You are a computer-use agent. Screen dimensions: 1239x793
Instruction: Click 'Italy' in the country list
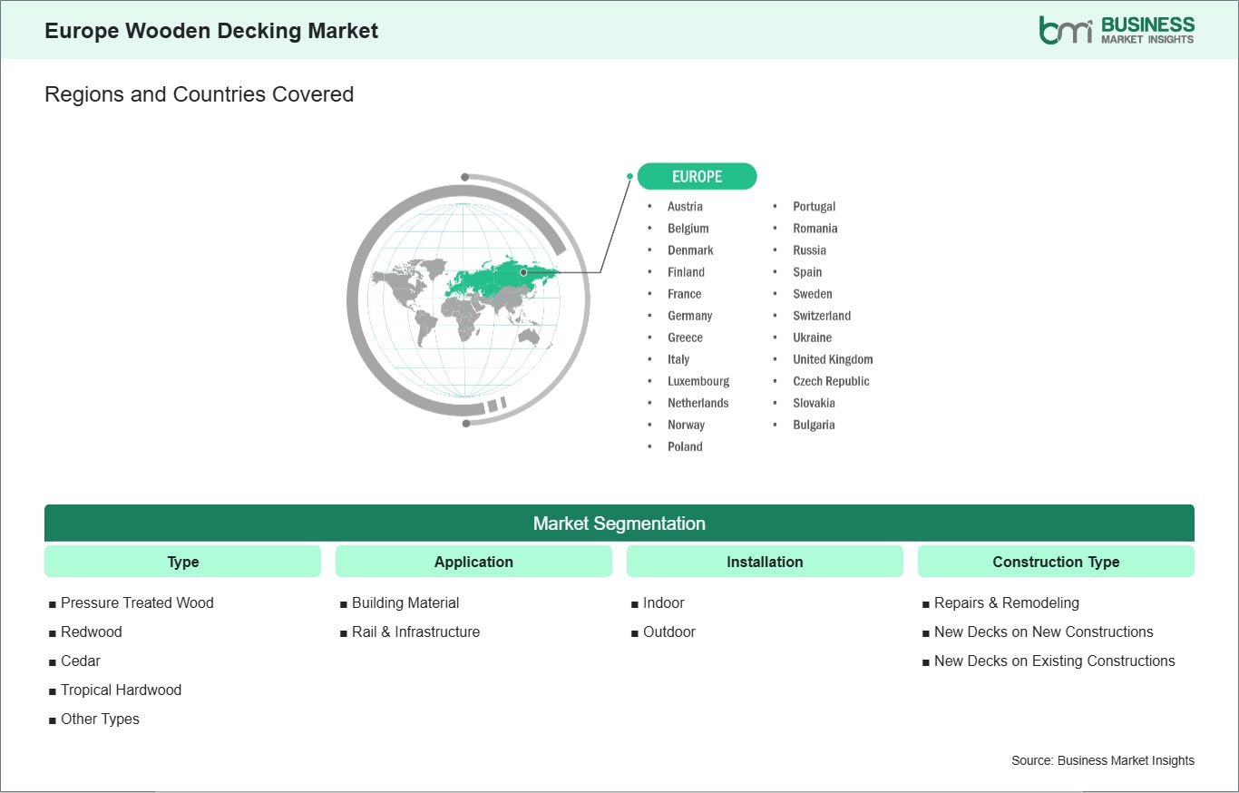pyautogui.click(x=678, y=359)
